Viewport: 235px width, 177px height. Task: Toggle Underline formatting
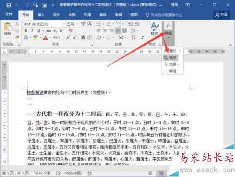[39, 31]
